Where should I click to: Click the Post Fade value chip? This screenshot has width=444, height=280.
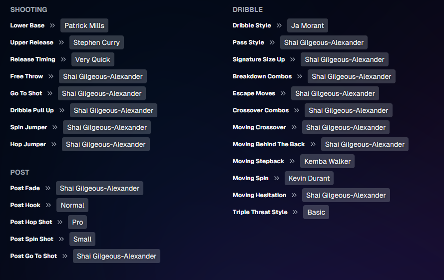(100, 188)
